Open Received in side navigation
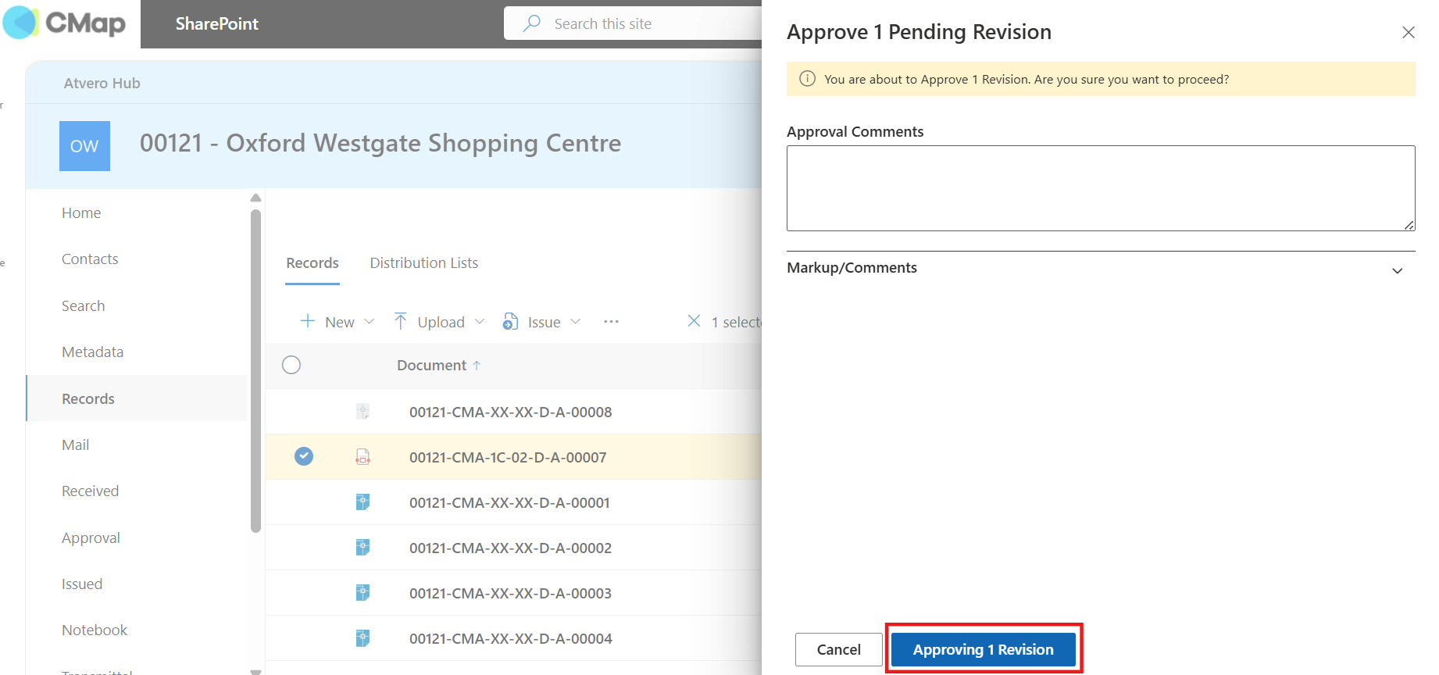The height and width of the screenshot is (675, 1439). tap(91, 491)
